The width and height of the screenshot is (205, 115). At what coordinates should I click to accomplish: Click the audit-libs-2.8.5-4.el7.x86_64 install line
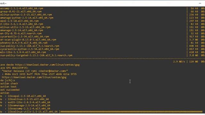click(29, 102)
